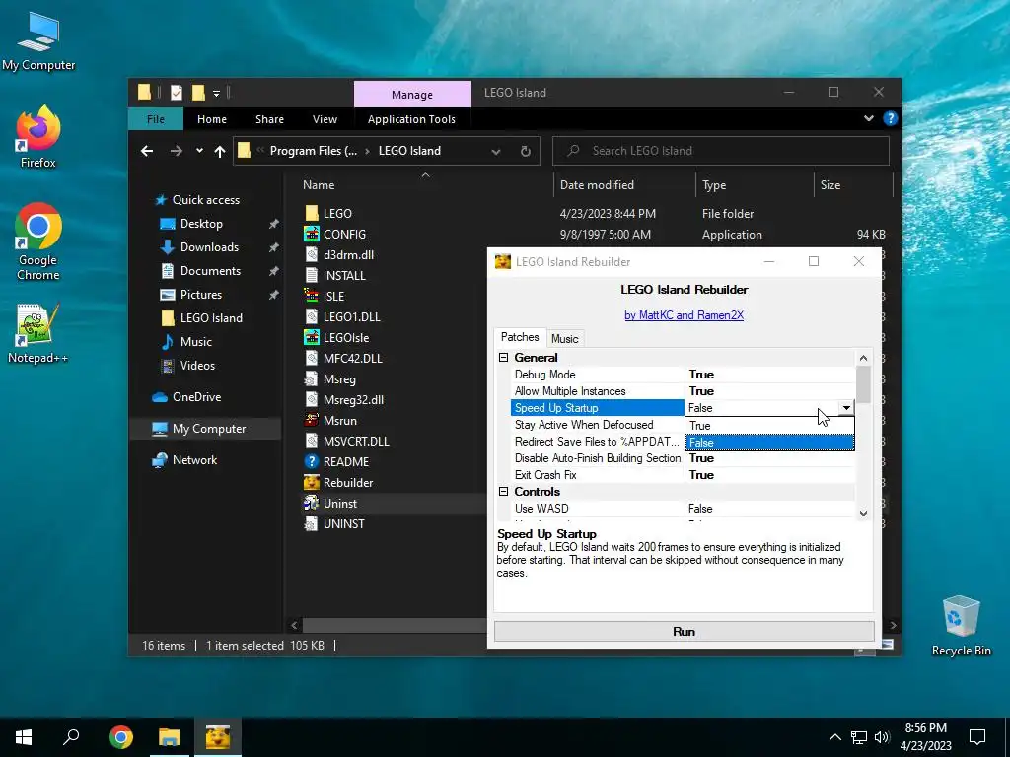
Task: Select the Use WASD property row
Action: click(x=683, y=508)
